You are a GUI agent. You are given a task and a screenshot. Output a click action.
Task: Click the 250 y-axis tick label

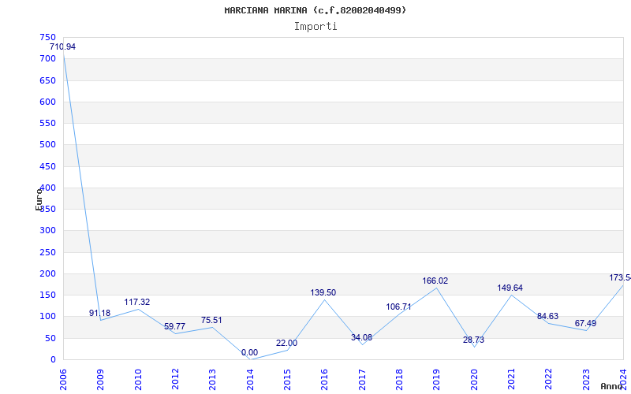pos(48,252)
